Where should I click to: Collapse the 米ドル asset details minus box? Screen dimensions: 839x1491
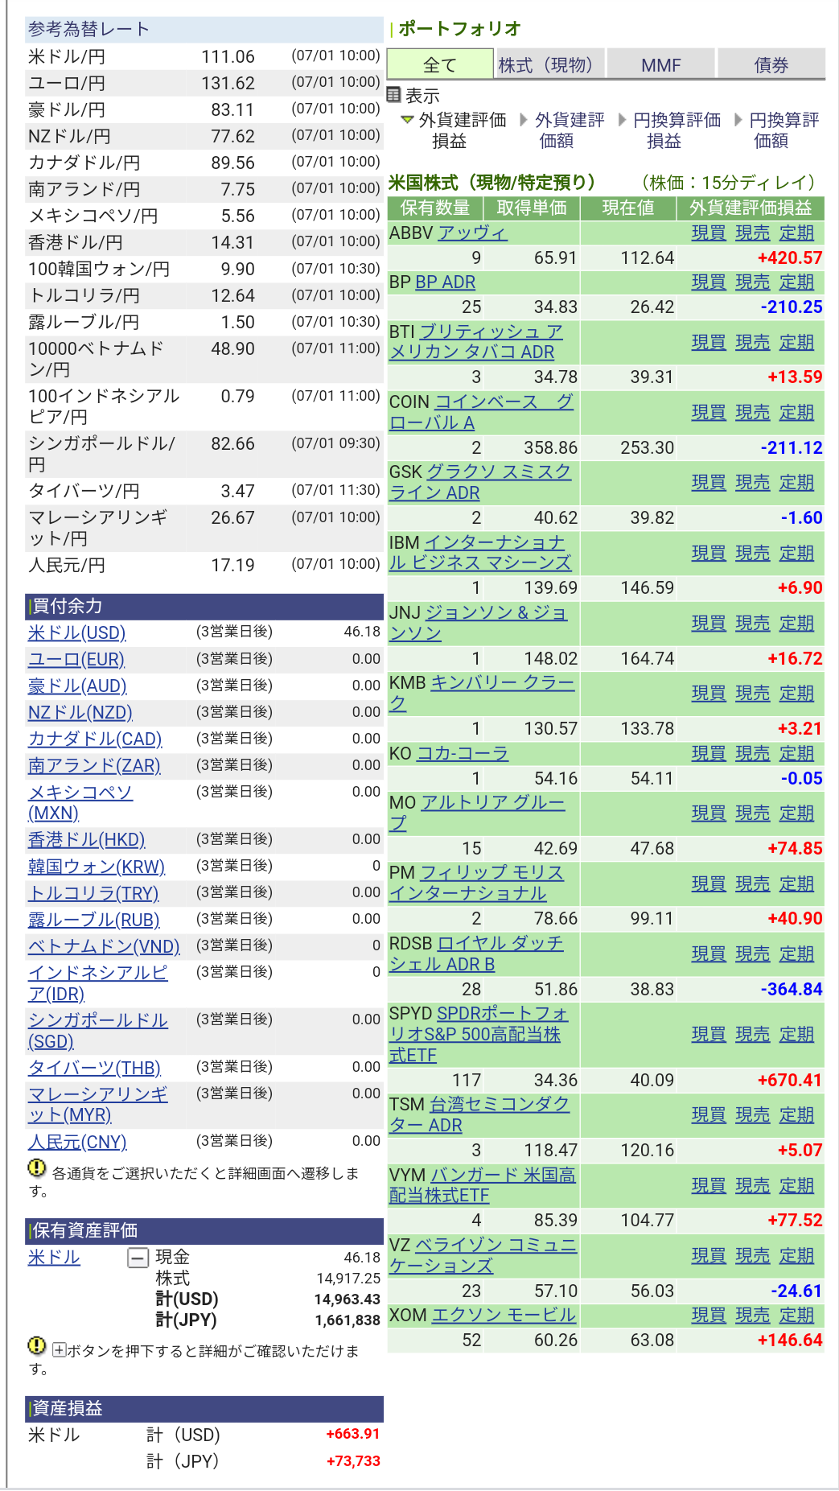(138, 1258)
